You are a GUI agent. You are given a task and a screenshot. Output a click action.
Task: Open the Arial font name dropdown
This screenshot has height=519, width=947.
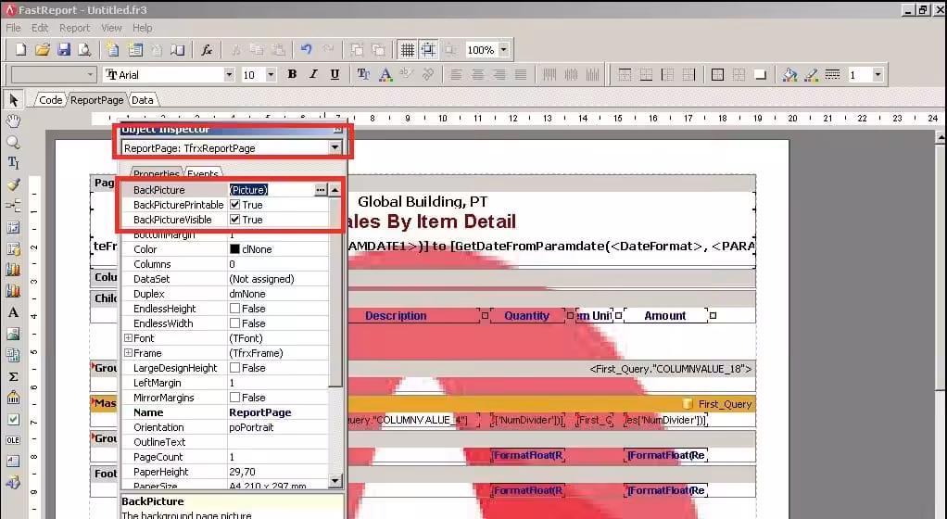coord(229,74)
